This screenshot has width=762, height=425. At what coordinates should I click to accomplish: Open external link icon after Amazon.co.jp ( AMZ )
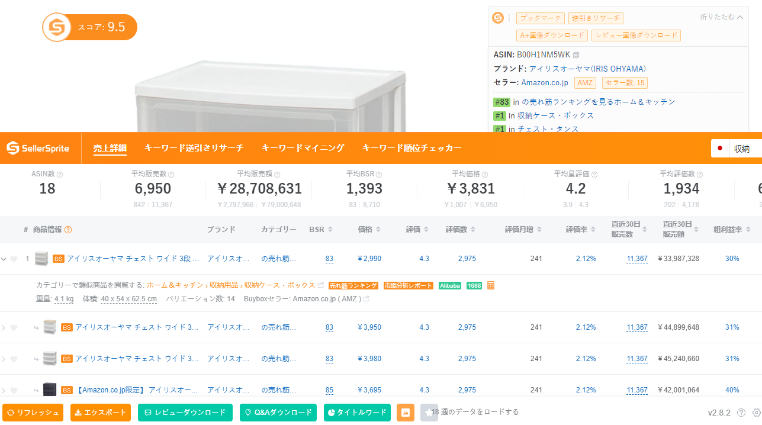pos(366,299)
